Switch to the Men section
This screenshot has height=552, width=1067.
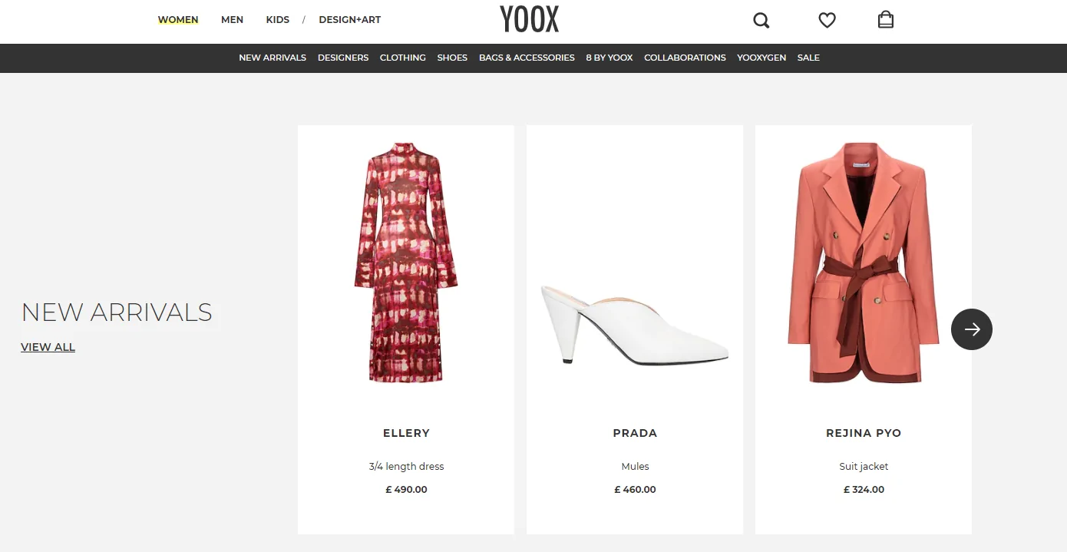[232, 20]
